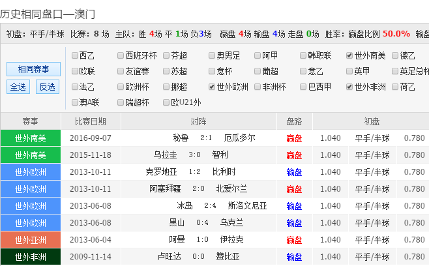Click the date 2015-11-18

[x=91, y=155]
